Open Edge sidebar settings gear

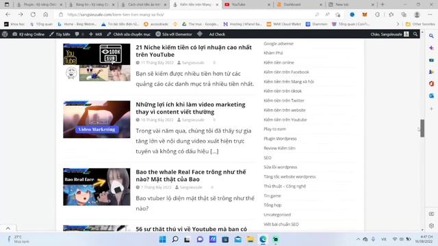[431, 225]
